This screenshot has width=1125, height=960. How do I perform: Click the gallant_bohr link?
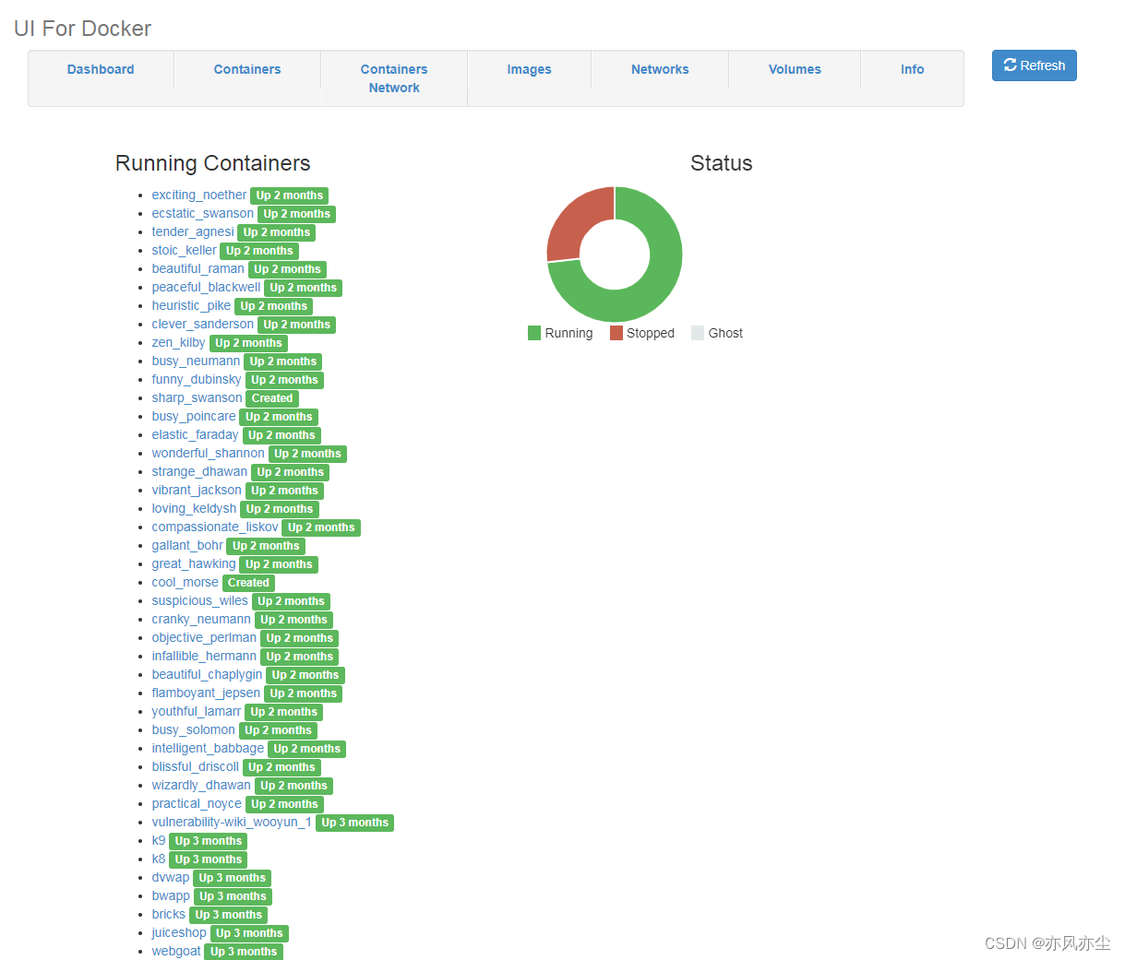(187, 545)
